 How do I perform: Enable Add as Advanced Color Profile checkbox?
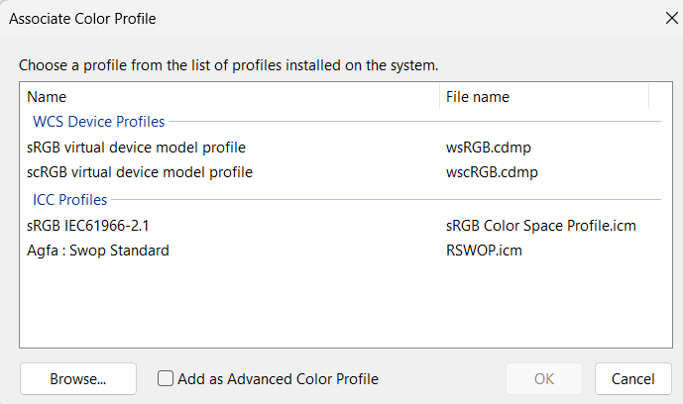(167, 378)
